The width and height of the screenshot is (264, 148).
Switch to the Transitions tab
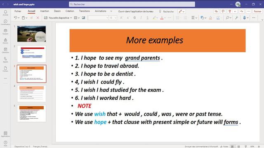point(84,11)
